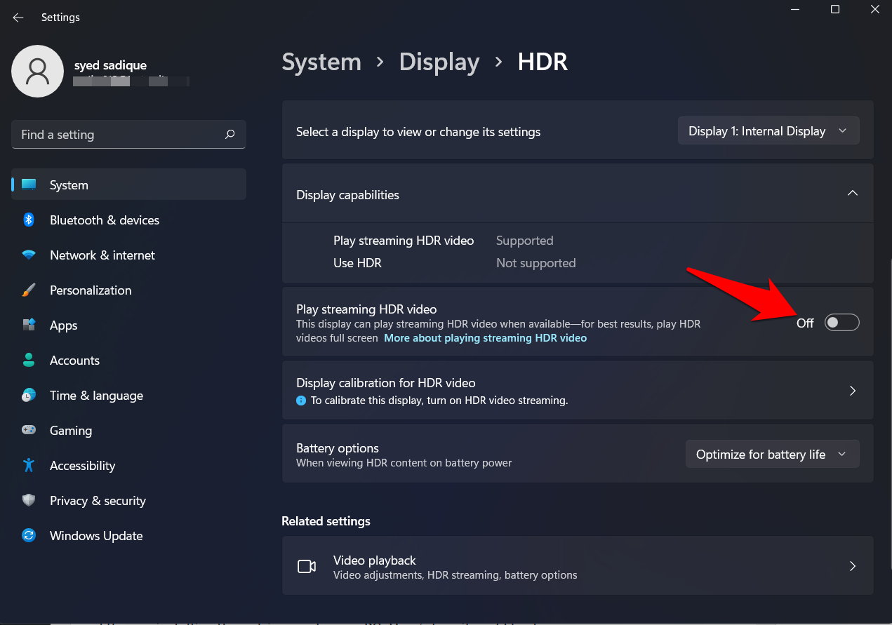Click the Video playback icon
Image resolution: width=892 pixels, height=625 pixels.
pos(307,566)
